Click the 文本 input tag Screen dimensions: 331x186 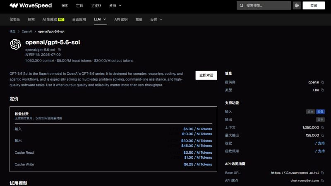pyautogui.click(x=311, y=112)
